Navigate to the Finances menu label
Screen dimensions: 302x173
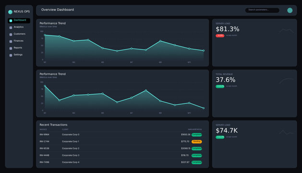(x=19, y=41)
